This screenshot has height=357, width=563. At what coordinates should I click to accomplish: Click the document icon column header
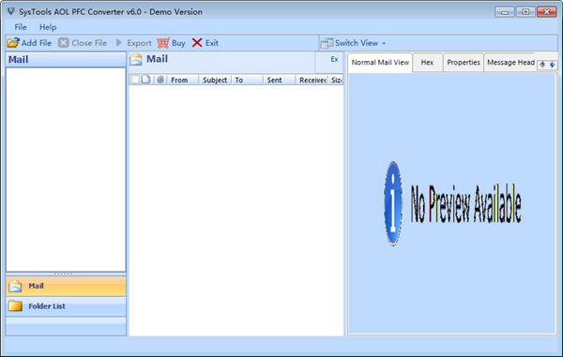click(145, 80)
